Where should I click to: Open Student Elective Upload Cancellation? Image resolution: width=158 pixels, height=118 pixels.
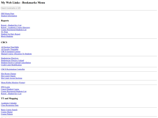pyautogui.click(x=16, y=63)
